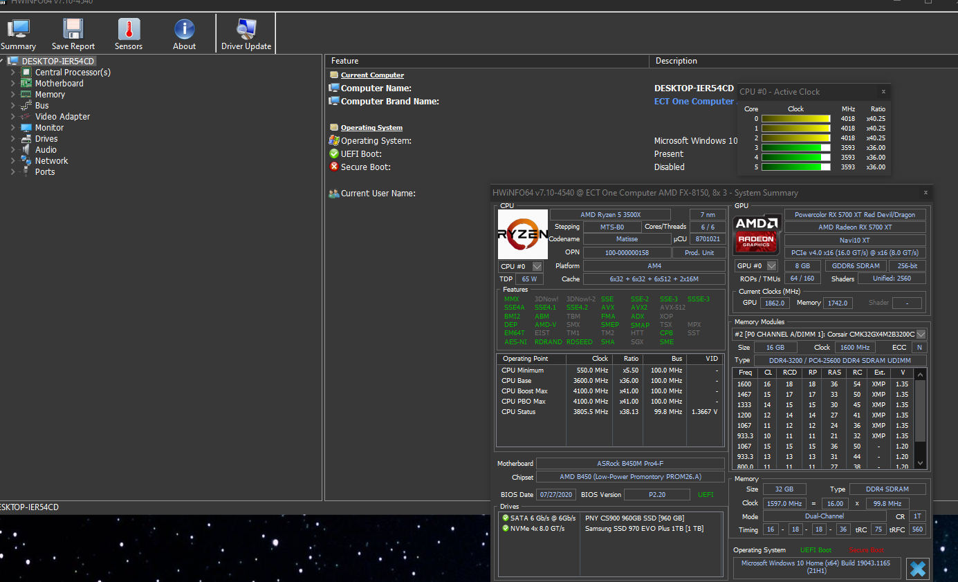Image resolution: width=958 pixels, height=582 pixels.
Task: Click the Save Report floppy icon
Action: (73, 29)
